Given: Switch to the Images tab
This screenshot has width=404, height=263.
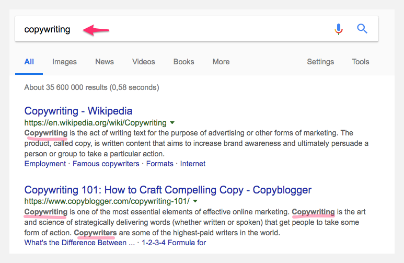Looking at the screenshot, I should click(x=64, y=62).
